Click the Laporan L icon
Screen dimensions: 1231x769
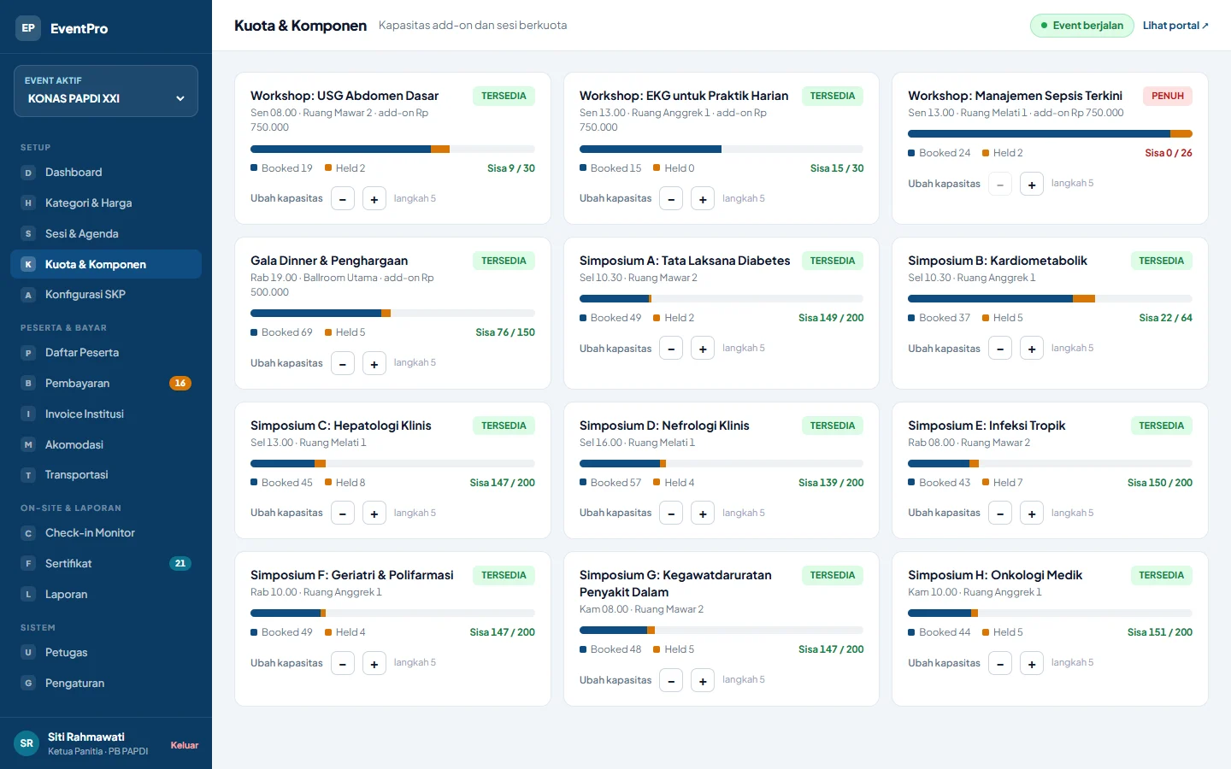coord(28,595)
